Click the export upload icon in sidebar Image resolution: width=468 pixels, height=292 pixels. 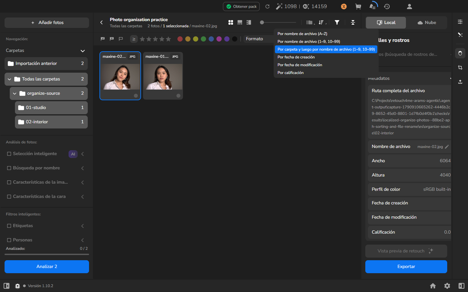pos(460,82)
